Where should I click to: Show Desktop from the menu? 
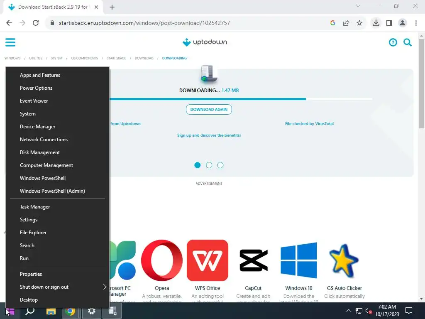pos(57,300)
